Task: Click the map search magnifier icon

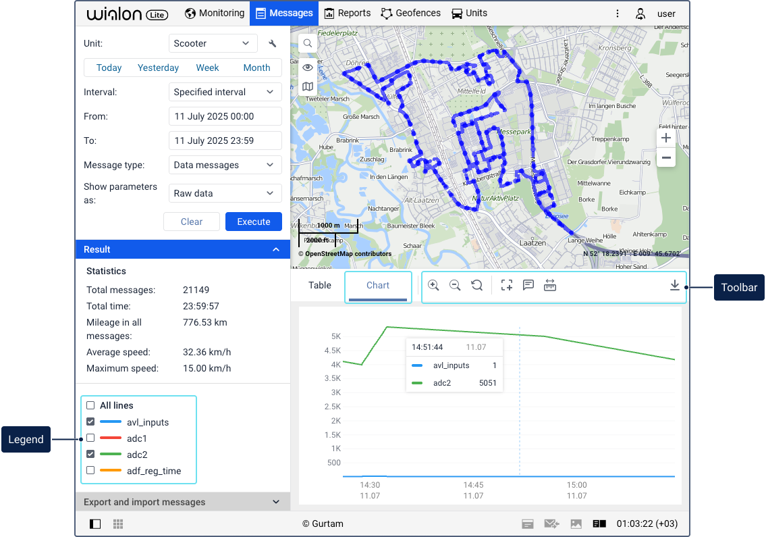Action: click(307, 43)
